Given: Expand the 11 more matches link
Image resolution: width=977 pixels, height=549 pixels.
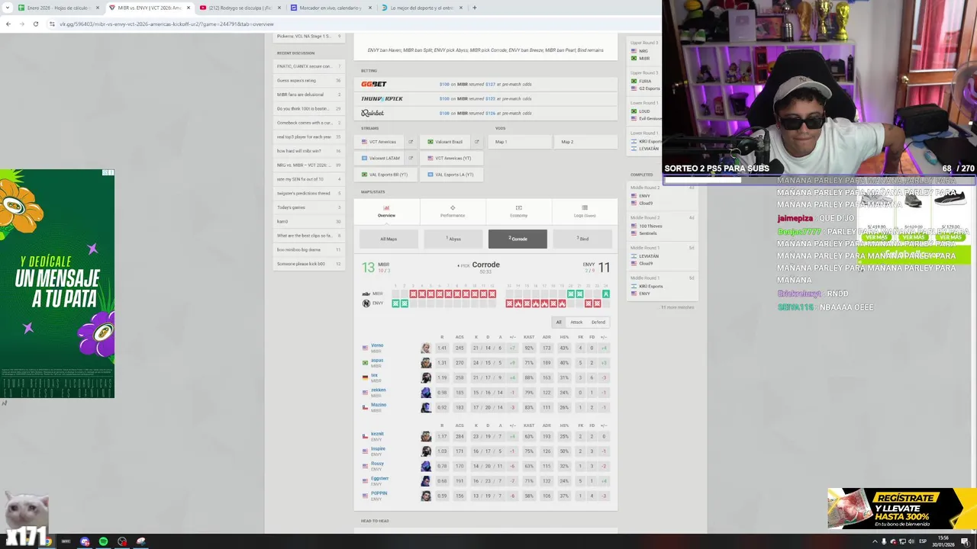Looking at the screenshot, I should [x=677, y=307].
